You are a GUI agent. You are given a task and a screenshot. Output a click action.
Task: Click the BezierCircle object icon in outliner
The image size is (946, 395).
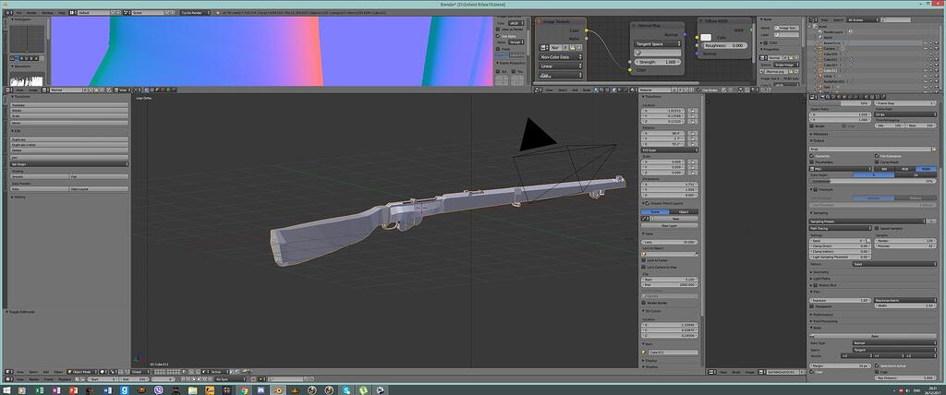tap(820, 43)
